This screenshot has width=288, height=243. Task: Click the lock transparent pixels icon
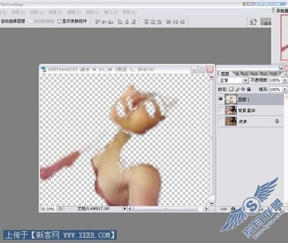point(232,89)
